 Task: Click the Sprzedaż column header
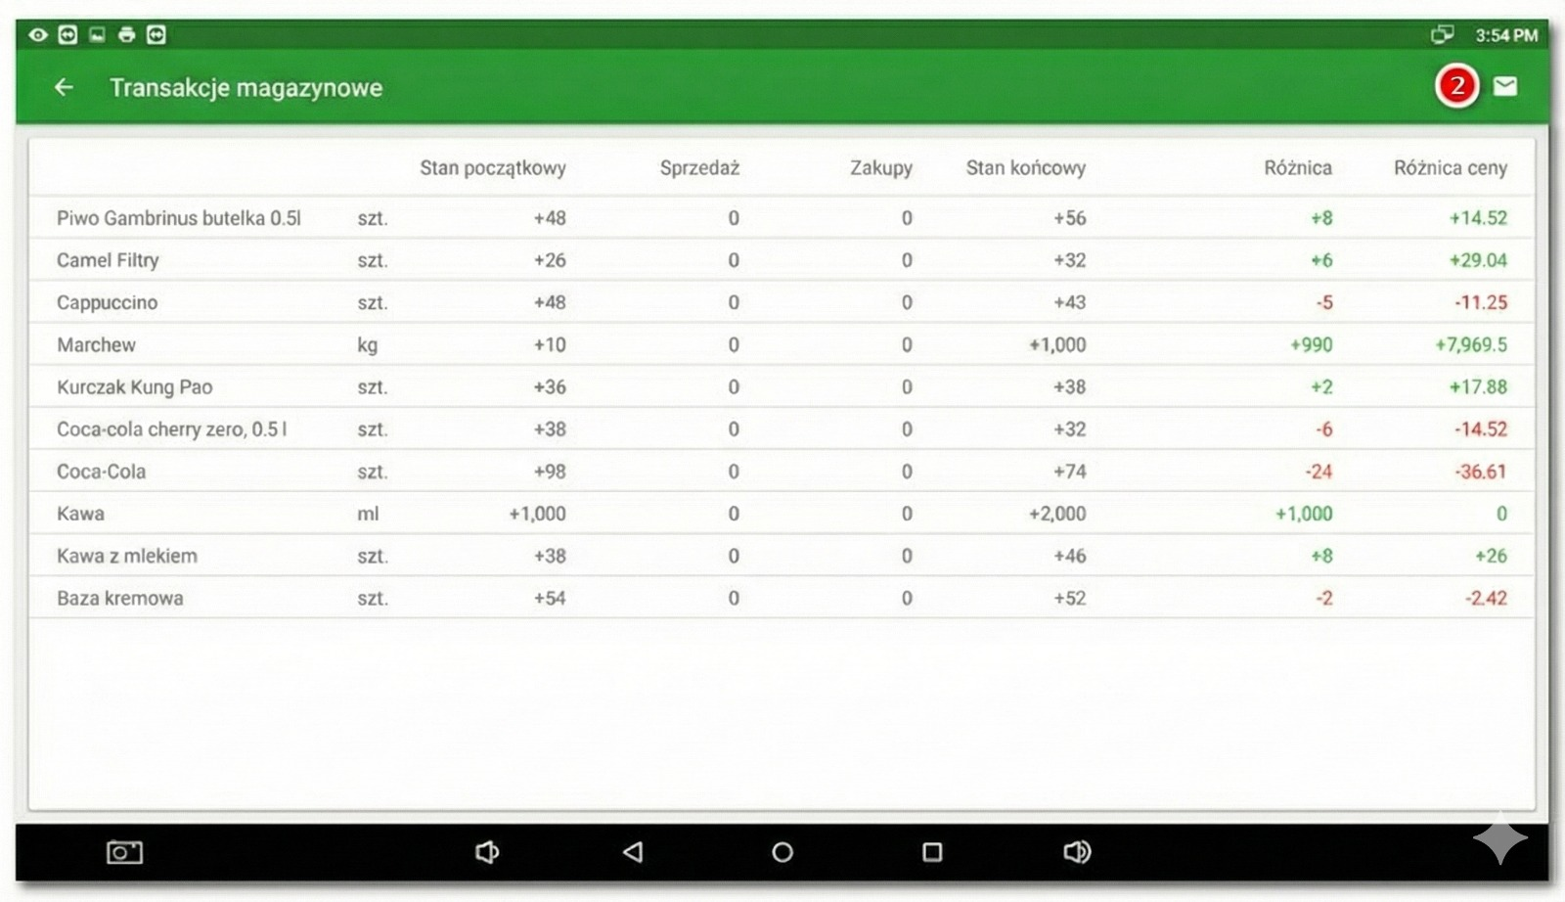pyautogui.click(x=699, y=168)
